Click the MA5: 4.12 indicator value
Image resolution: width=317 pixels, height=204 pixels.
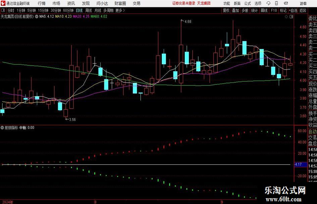(x=47, y=16)
